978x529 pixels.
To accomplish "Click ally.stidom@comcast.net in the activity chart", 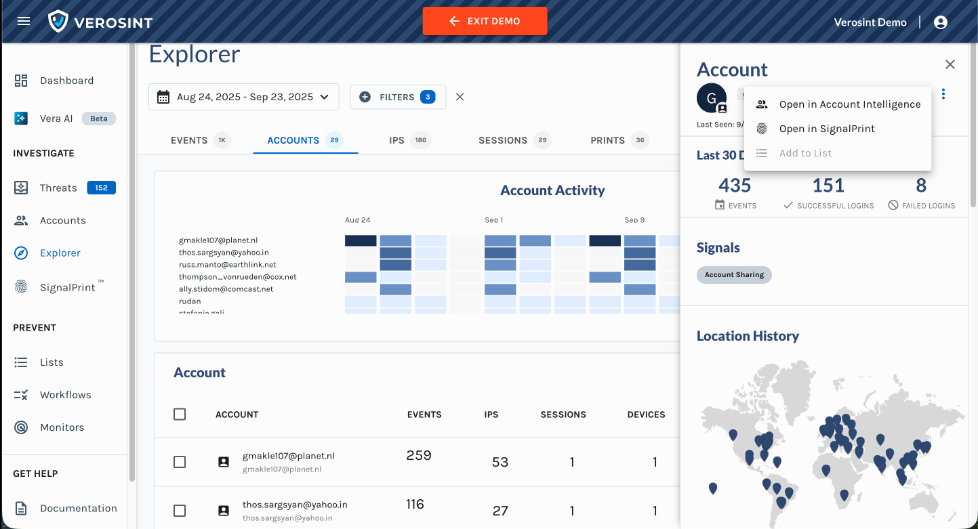I will [x=226, y=289].
